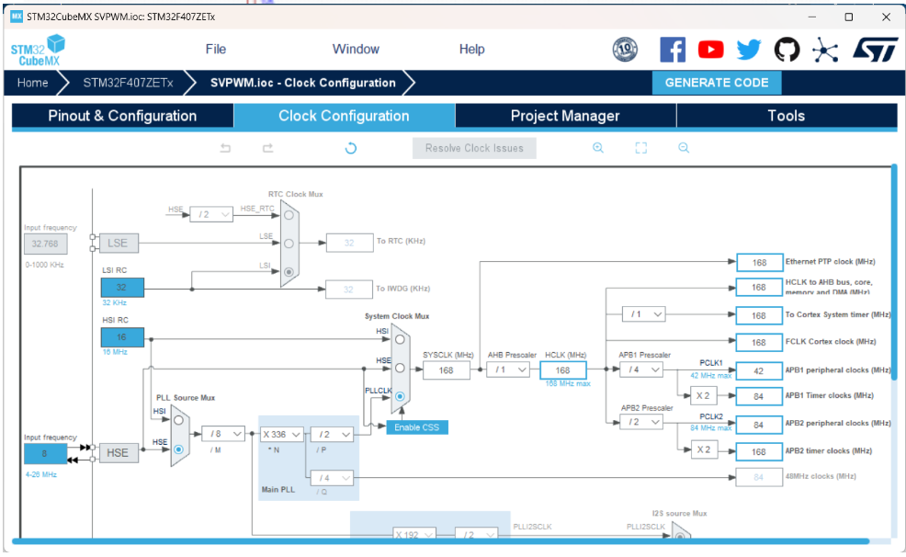Open the Help menu
This screenshot has width=906, height=557.
(472, 49)
